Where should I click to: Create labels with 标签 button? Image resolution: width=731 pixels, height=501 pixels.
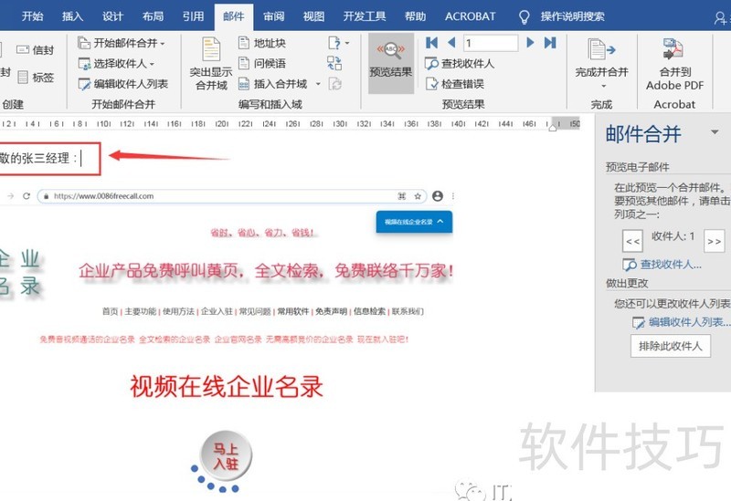coord(35,77)
